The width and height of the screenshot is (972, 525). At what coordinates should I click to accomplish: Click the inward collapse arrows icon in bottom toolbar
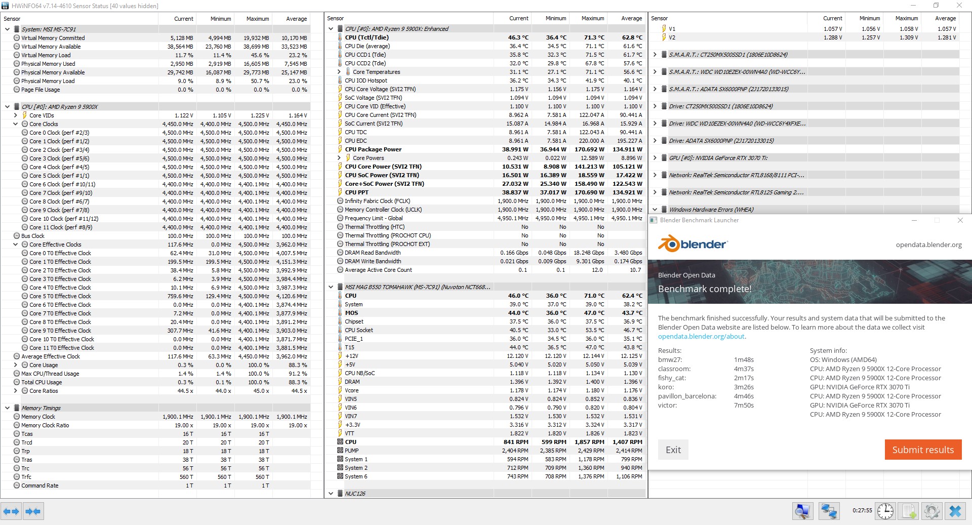(x=33, y=511)
